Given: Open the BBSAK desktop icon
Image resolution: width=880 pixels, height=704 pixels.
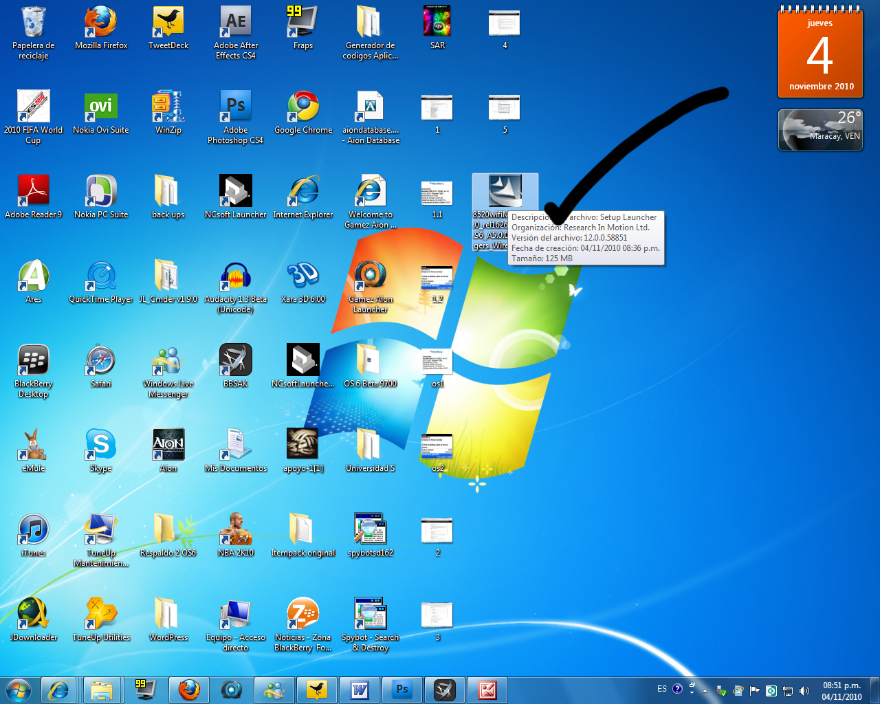Looking at the screenshot, I should pyautogui.click(x=235, y=361).
